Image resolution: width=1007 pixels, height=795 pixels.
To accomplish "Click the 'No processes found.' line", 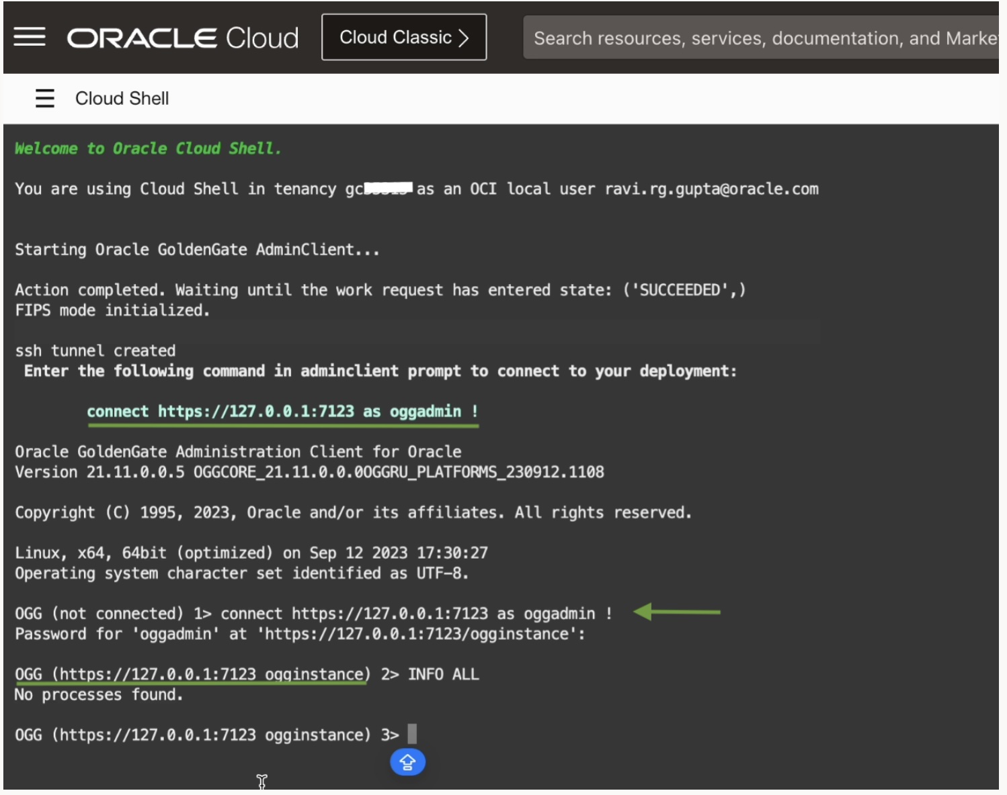I will (99, 694).
